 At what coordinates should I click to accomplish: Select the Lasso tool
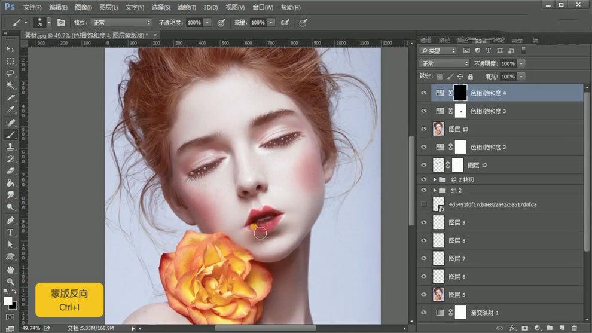tap(10, 73)
